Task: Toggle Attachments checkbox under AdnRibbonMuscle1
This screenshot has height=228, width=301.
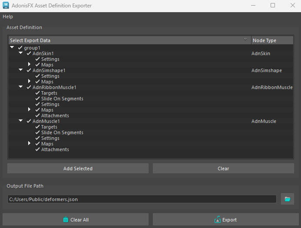Action: (37, 116)
